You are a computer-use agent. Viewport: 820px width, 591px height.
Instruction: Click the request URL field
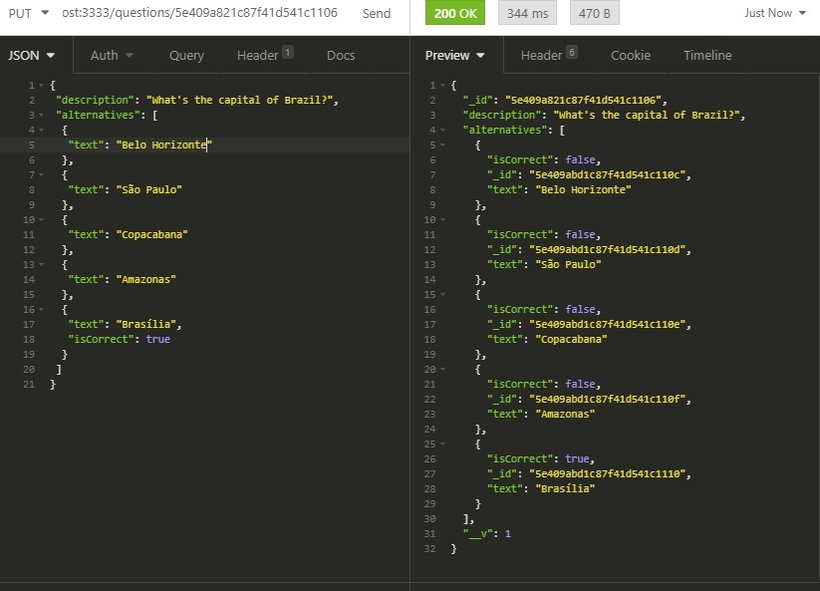pyautogui.click(x=199, y=13)
